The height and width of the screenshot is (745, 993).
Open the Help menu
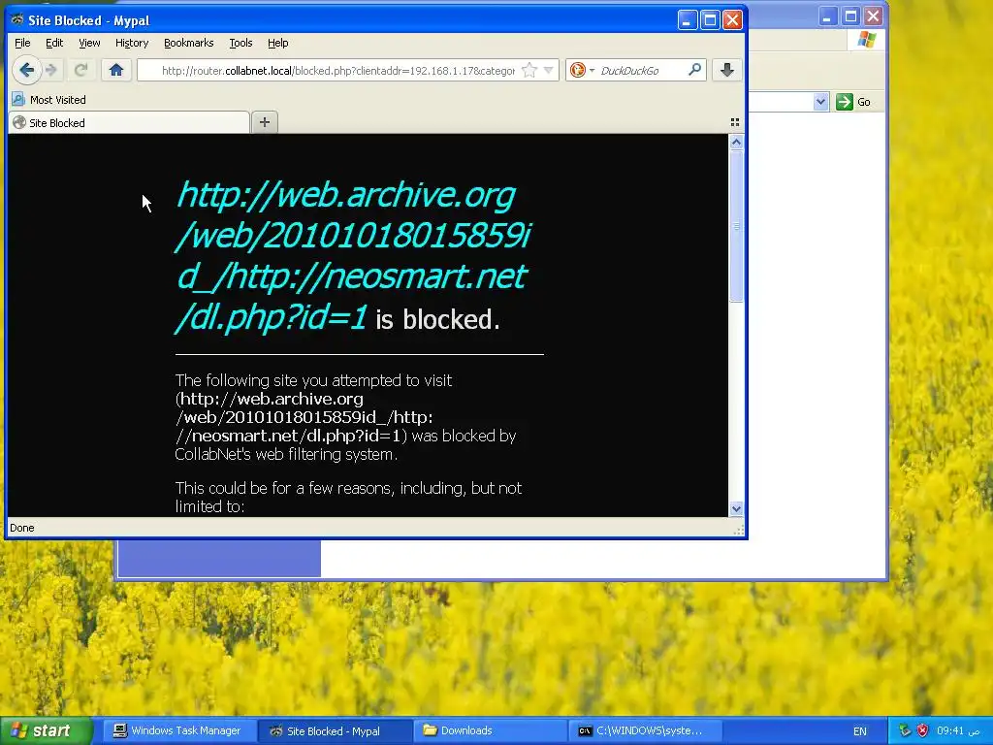click(278, 43)
